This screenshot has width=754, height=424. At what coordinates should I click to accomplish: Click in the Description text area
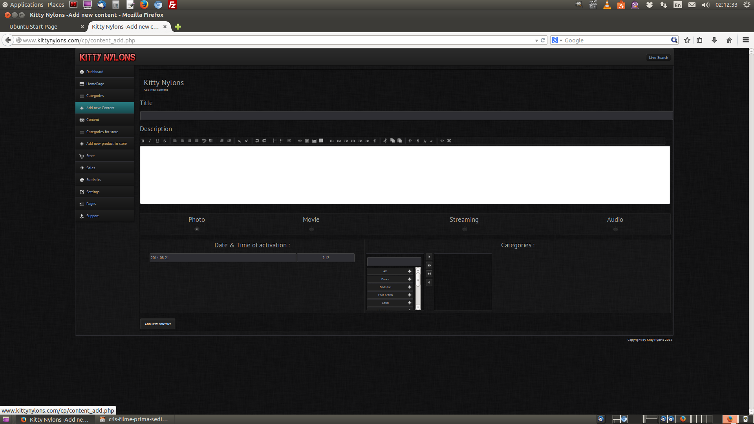pyautogui.click(x=405, y=175)
